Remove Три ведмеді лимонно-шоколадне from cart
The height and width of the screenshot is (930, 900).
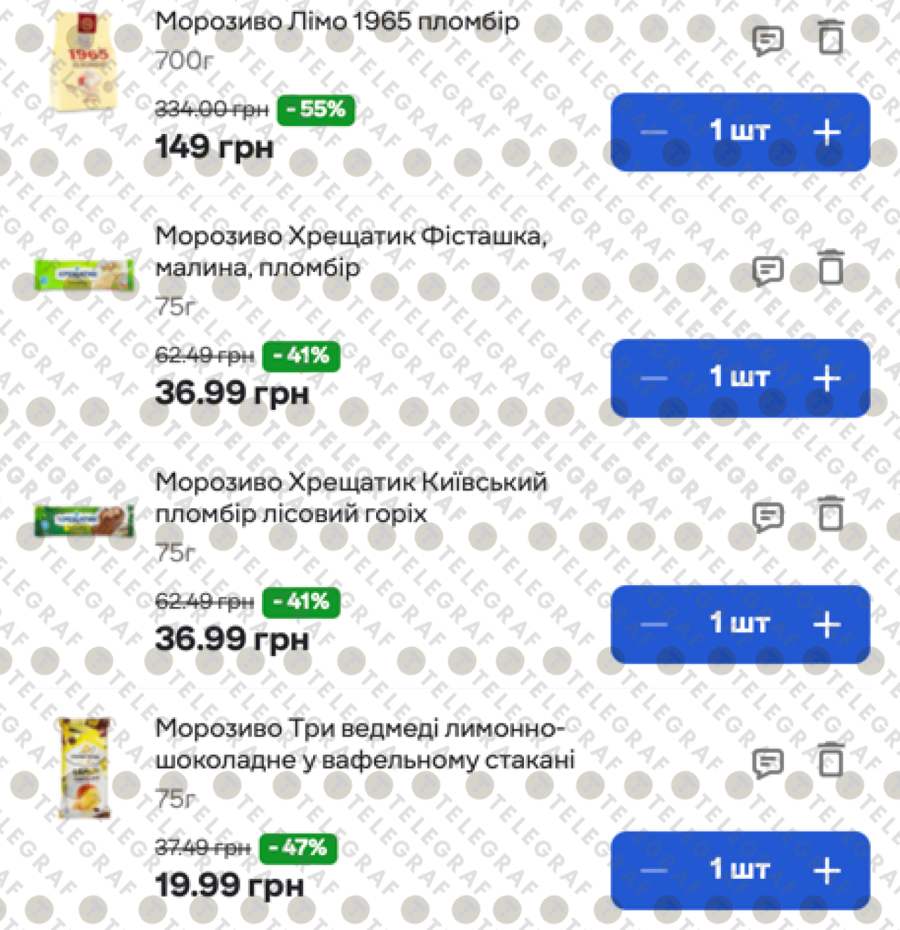(831, 760)
